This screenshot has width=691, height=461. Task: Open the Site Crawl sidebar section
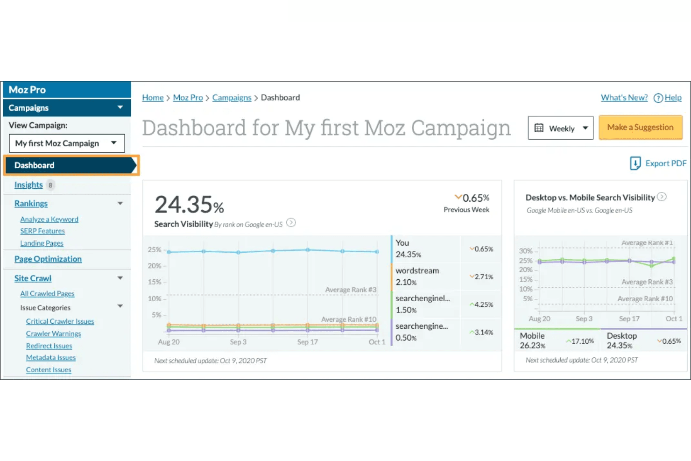pyautogui.click(x=33, y=278)
